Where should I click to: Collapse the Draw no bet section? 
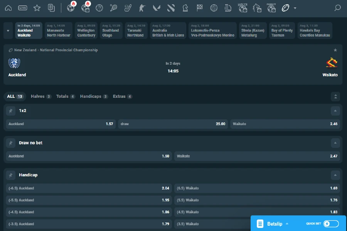click(x=335, y=143)
